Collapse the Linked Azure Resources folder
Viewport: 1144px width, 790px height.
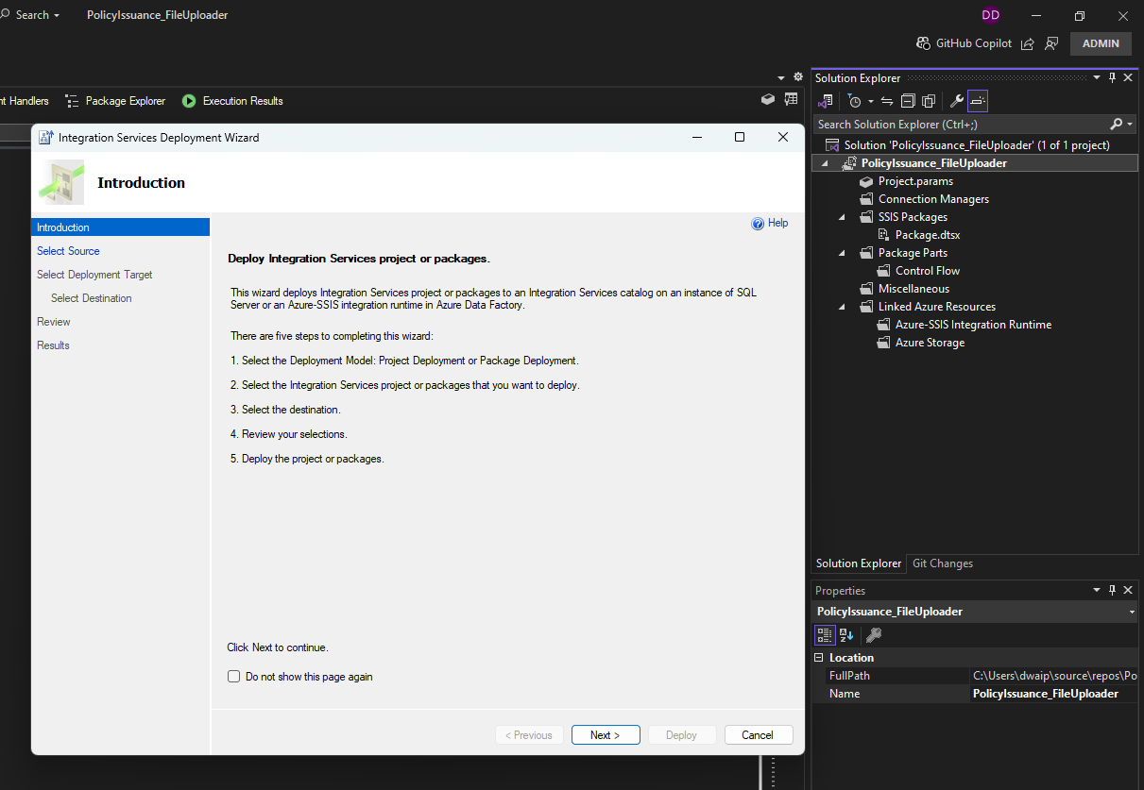tap(842, 307)
